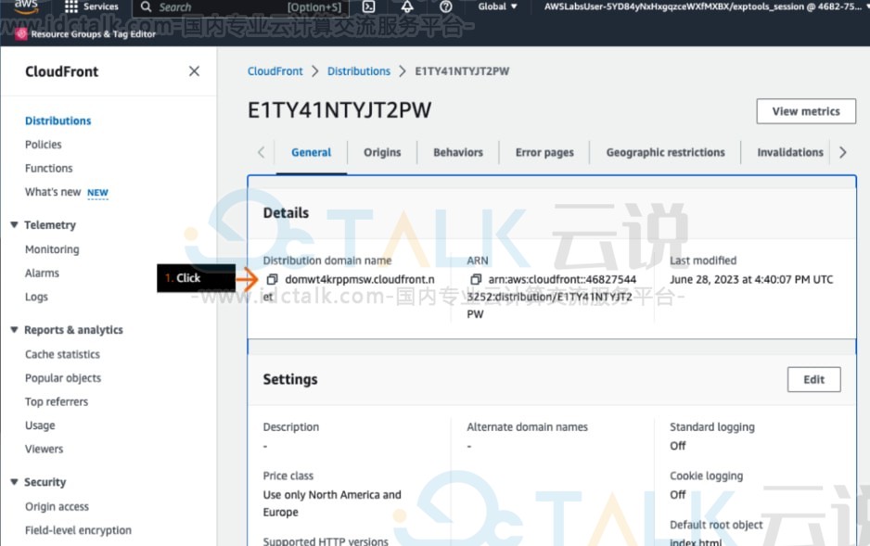
Task: Open the notifications bell
Action: click(407, 6)
